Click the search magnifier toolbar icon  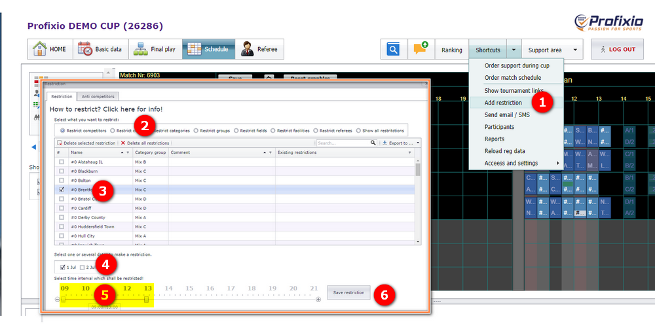393,49
